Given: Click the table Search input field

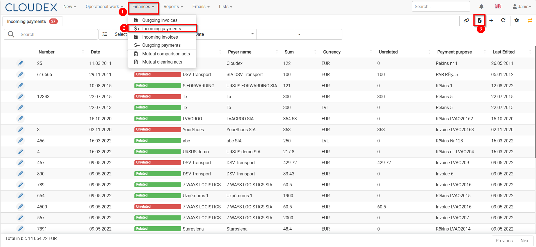Looking at the screenshot, I should [x=58, y=34].
